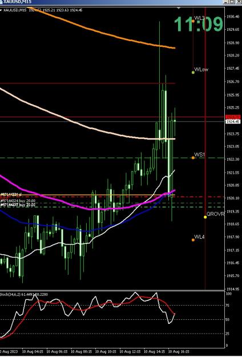Viewport: 242px width, 357px height.
Task: Select the order stop-loss label line
Action: tap(11, 195)
